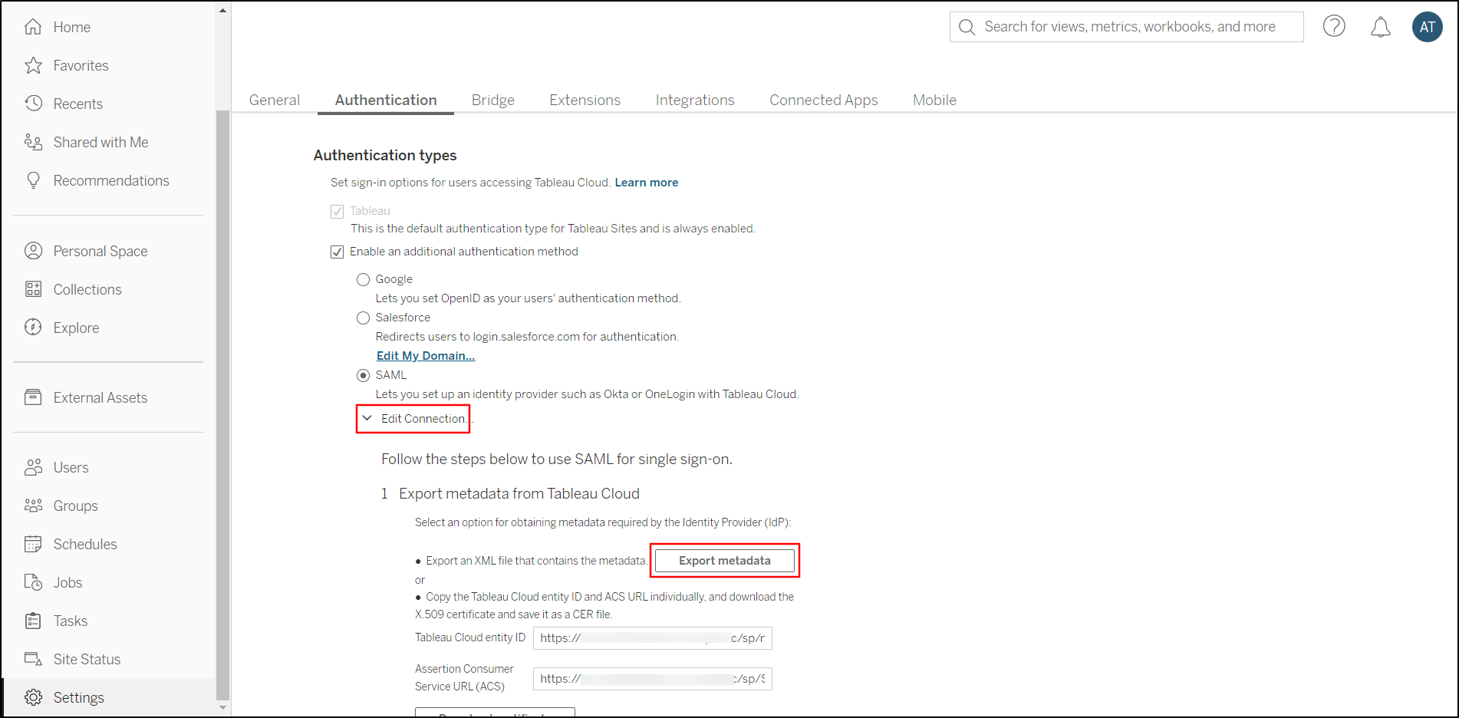Viewport: 1459px width, 718px height.
Task: Click the sidebar scroll up arrow
Action: tap(222, 10)
